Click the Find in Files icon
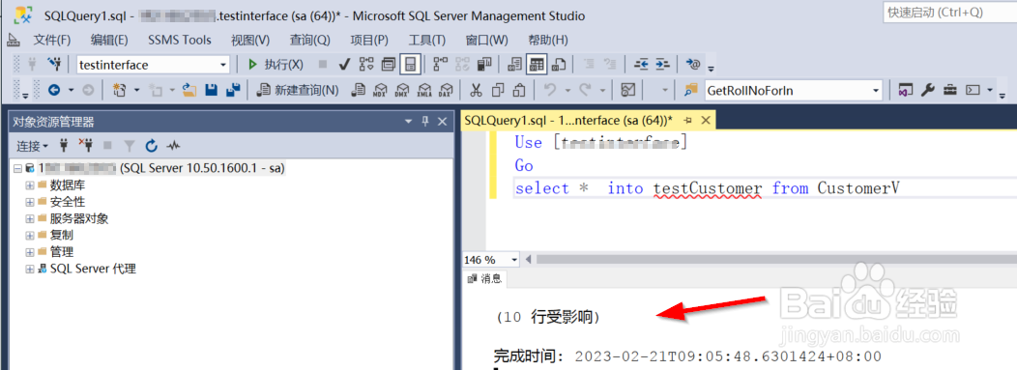1017x370 pixels. coord(691,91)
